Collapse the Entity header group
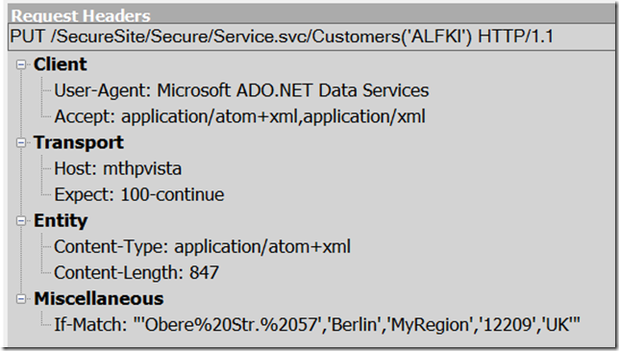619x351 pixels. 21,221
